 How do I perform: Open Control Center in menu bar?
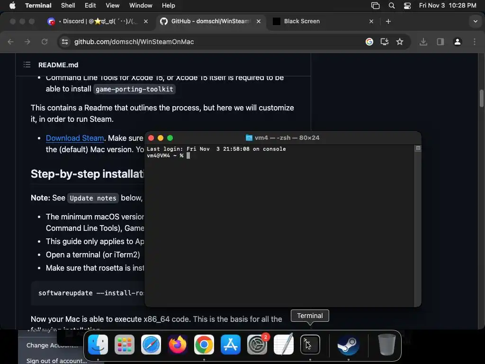click(x=407, y=5)
